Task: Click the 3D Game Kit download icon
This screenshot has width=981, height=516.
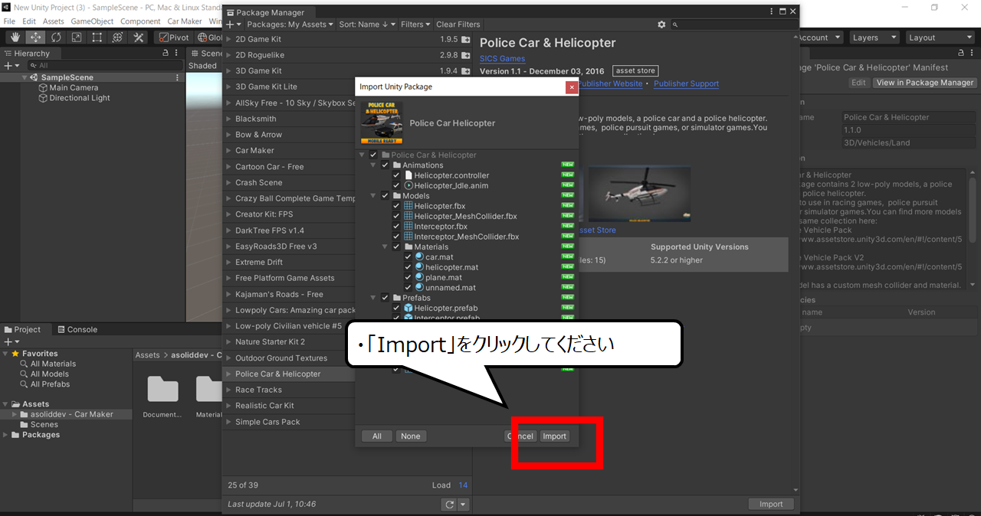Action: pyautogui.click(x=465, y=71)
